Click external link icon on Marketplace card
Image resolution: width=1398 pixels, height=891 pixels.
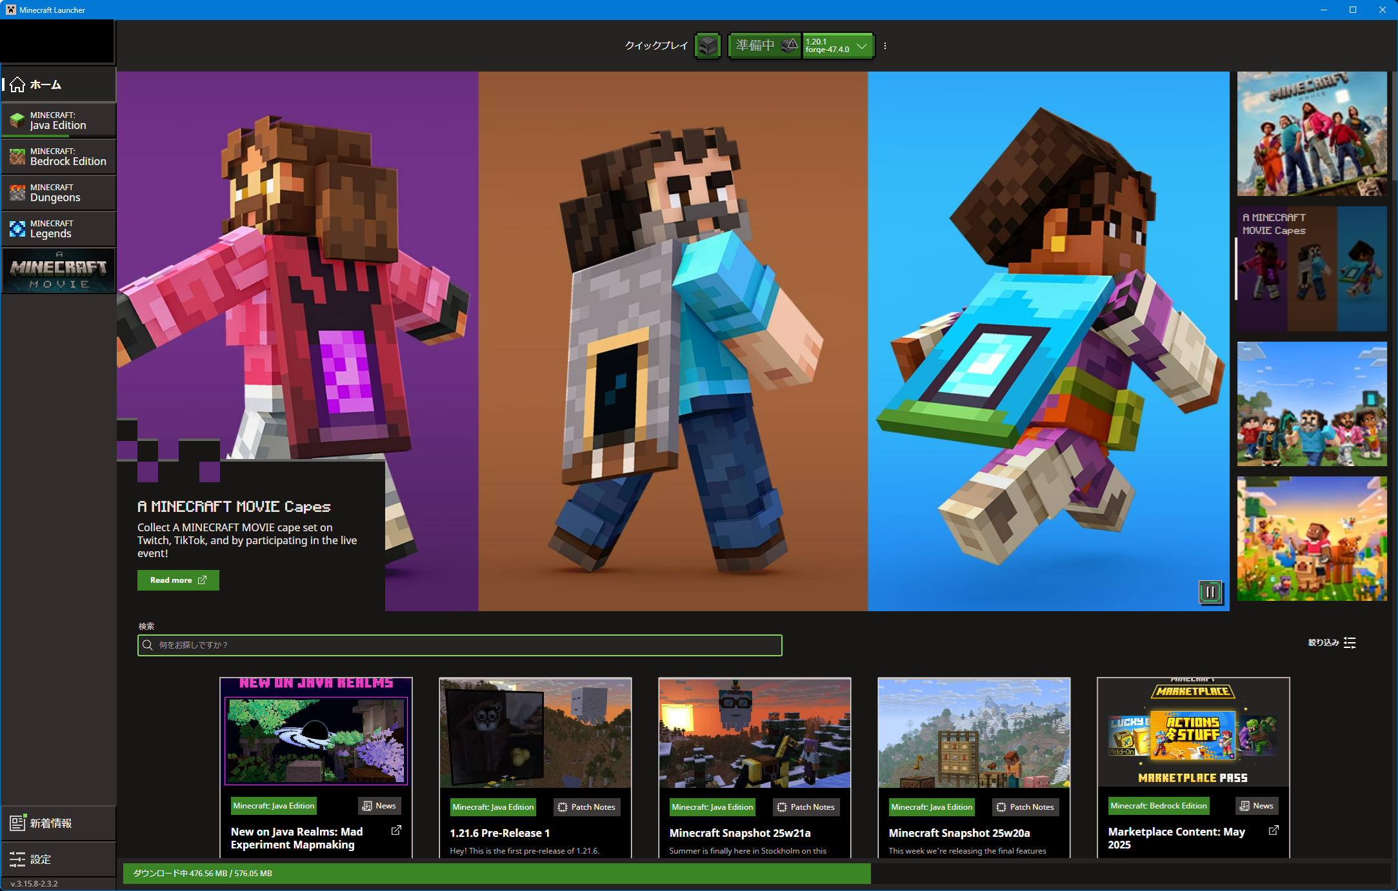click(x=1273, y=830)
